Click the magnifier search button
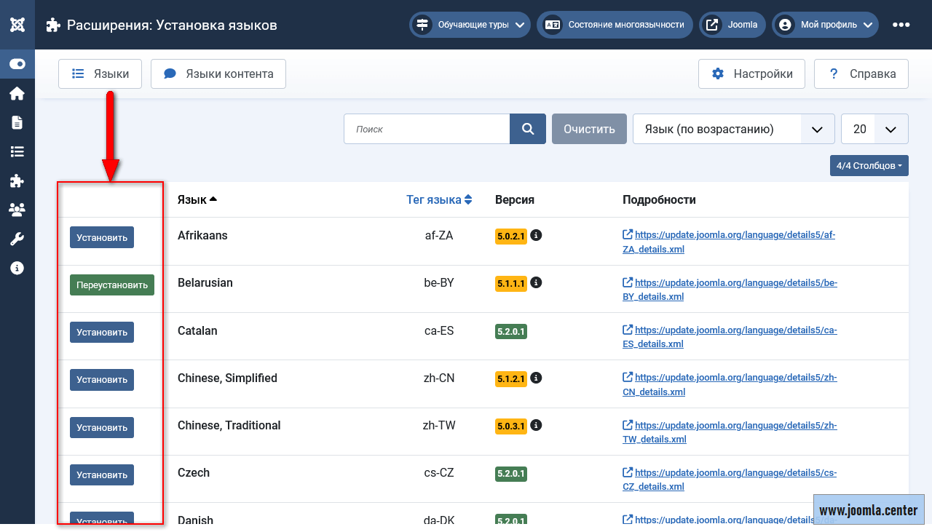932x532 pixels. [528, 129]
